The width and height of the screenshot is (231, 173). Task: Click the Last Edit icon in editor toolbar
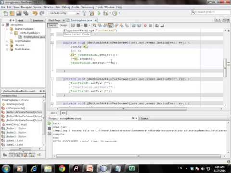(73, 25)
